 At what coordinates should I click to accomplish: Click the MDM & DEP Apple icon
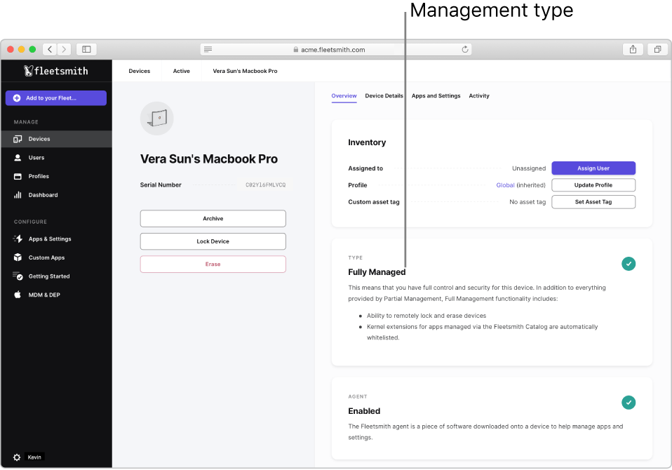pyautogui.click(x=18, y=295)
